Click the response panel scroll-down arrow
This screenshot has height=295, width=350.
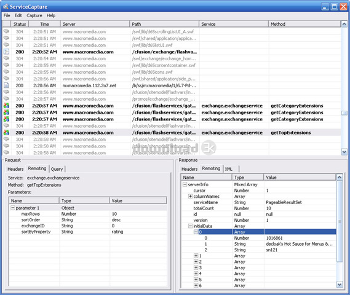coord(340,285)
